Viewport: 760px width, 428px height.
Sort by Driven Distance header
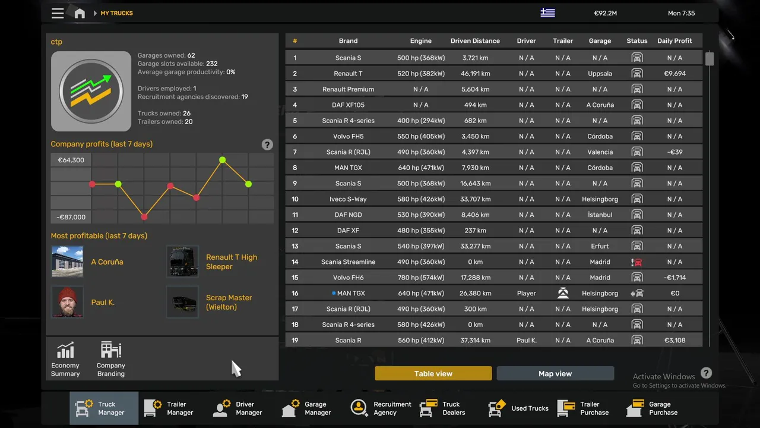click(475, 41)
